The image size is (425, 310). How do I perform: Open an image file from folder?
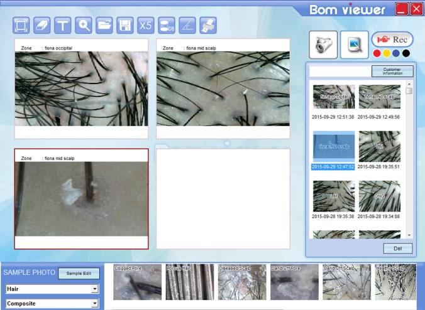[104, 26]
